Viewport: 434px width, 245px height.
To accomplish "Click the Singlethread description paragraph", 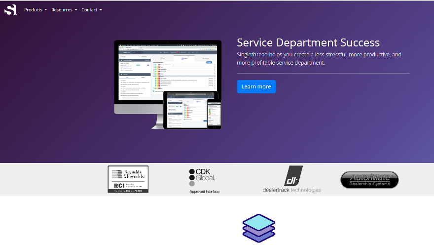I will (319, 58).
